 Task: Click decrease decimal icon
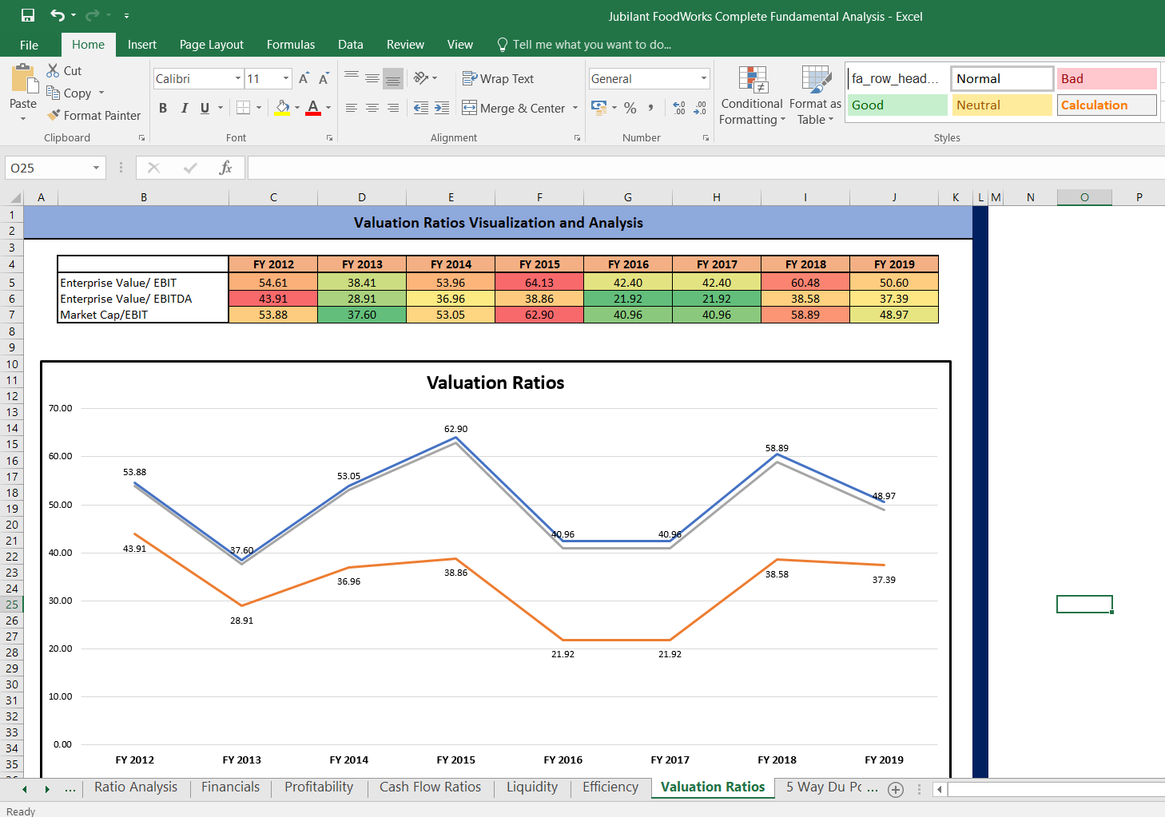click(x=700, y=108)
